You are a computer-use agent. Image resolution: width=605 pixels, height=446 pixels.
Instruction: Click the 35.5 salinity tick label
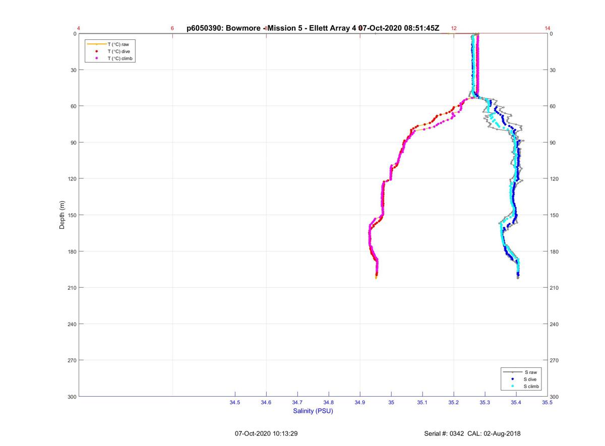coord(548,403)
